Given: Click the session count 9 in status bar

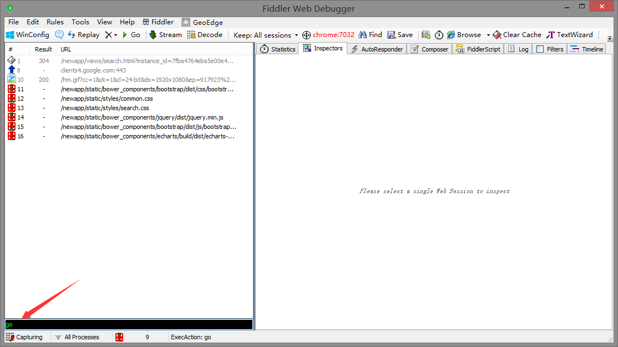Looking at the screenshot, I should click(x=147, y=337).
